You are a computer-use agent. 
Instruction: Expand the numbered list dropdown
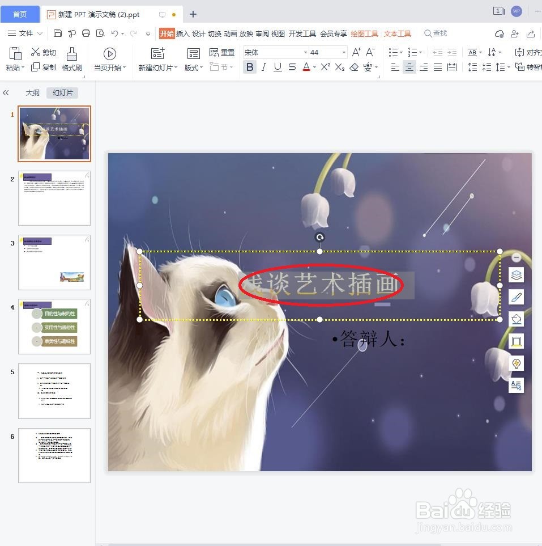click(x=421, y=53)
